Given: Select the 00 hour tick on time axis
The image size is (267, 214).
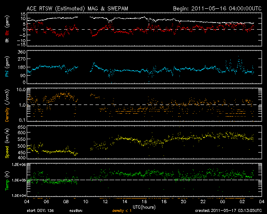Looking at the screenshot, I should coord(222,201).
